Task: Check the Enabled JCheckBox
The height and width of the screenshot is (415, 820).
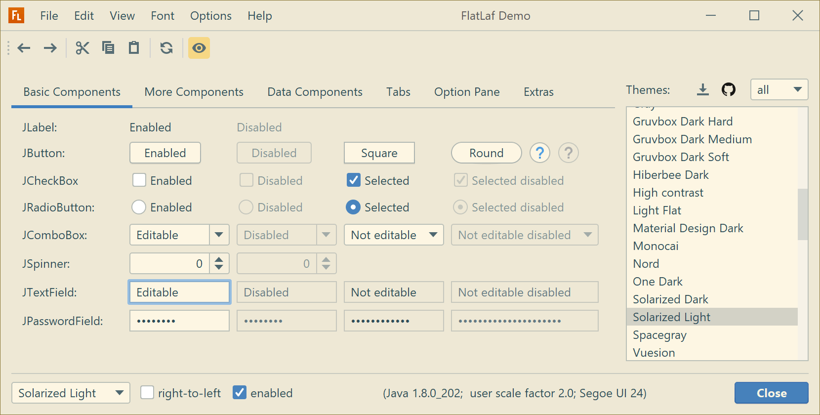Action: click(x=139, y=180)
